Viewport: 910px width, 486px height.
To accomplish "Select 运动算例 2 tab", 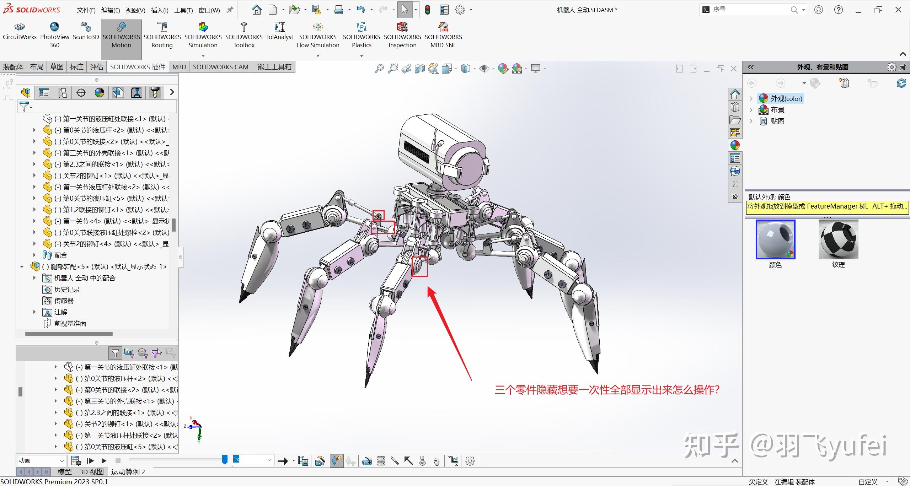I will tap(128, 472).
